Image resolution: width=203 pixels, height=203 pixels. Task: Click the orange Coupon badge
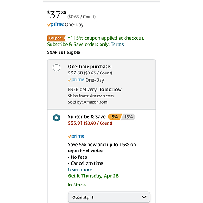point(56,38)
